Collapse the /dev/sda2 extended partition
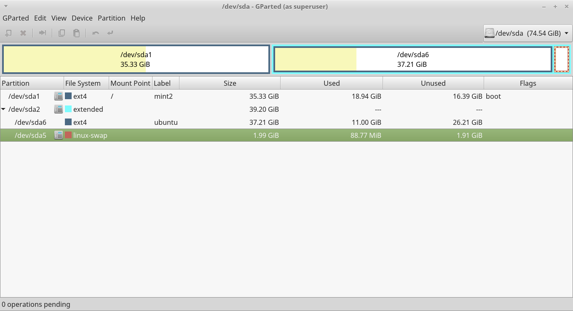The height and width of the screenshot is (311, 573). pyautogui.click(x=4, y=109)
